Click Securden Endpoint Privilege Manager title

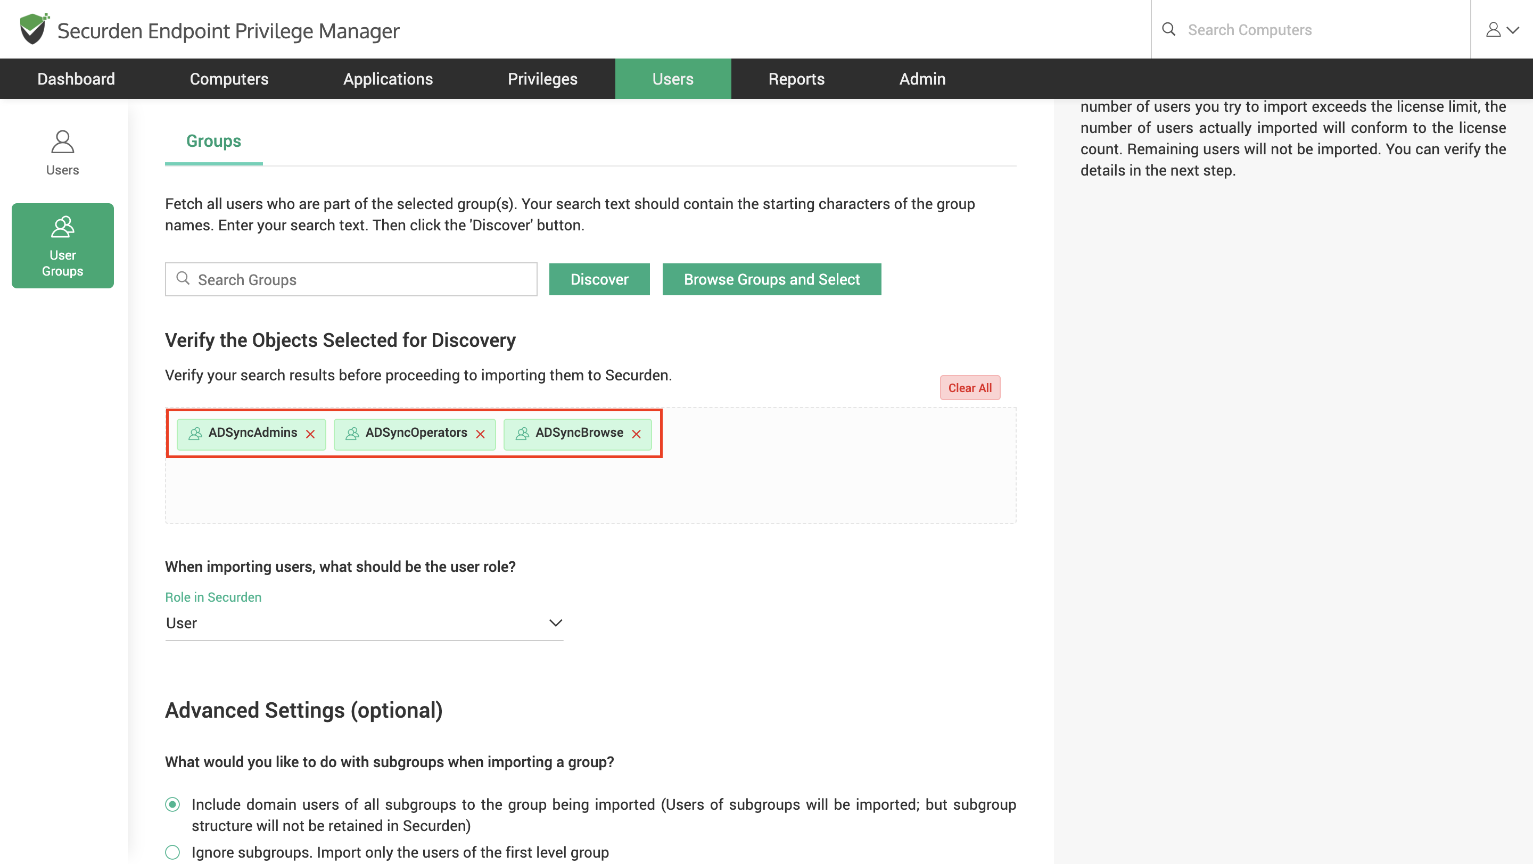(x=228, y=30)
